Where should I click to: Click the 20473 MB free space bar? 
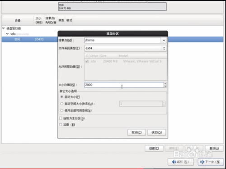point(113,7)
